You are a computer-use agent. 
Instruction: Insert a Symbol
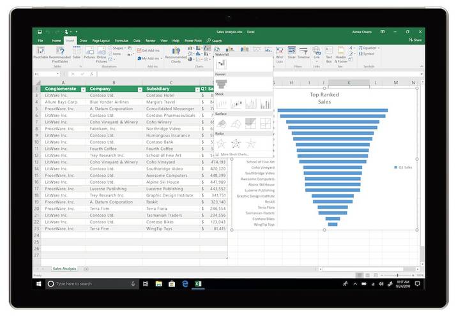(x=367, y=54)
